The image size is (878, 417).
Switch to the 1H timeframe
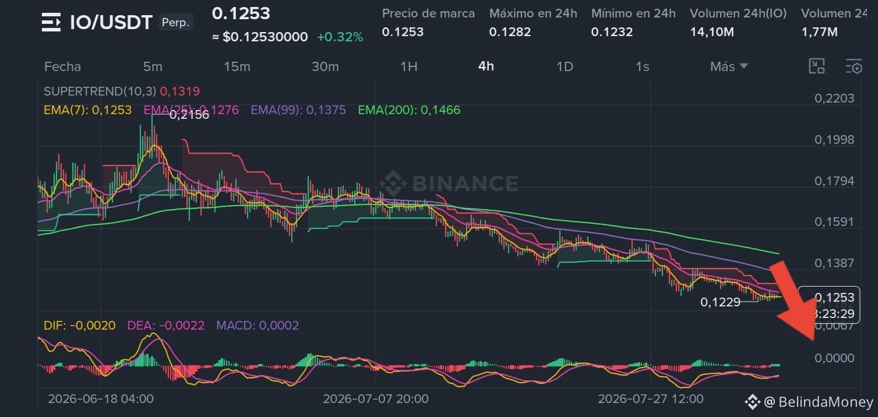click(x=409, y=66)
